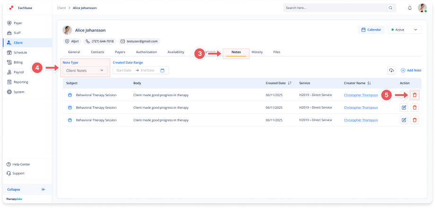Open the Payroll sidebar item
The image size is (435, 208).
coord(19,72)
